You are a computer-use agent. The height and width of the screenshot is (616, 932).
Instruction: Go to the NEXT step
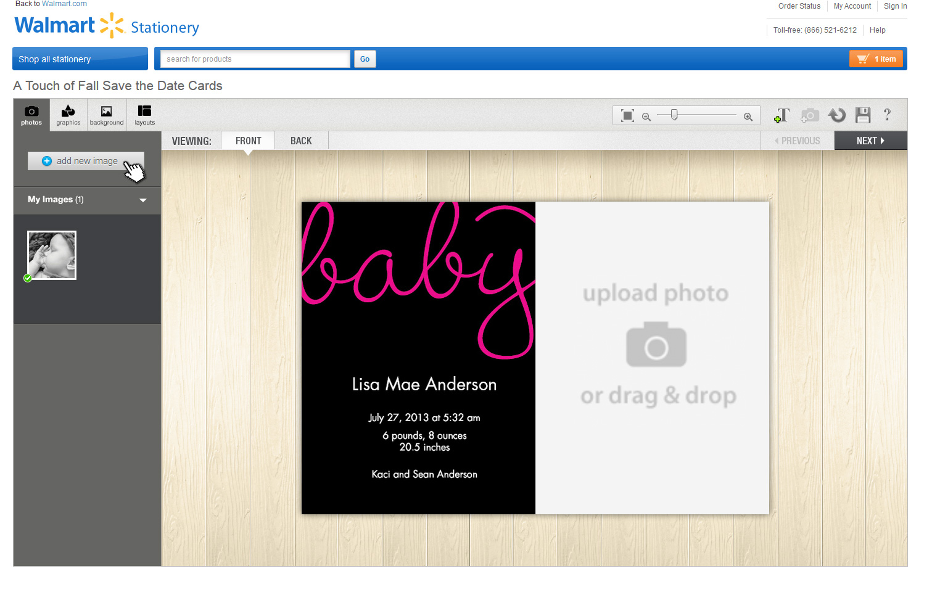(x=870, y=141)
